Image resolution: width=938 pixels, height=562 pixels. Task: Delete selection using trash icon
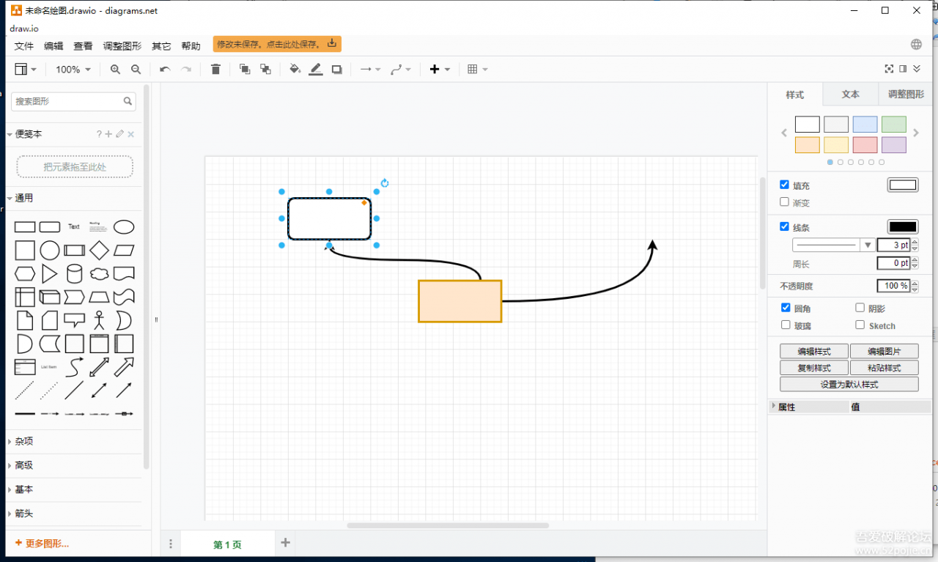coord(215,69)
